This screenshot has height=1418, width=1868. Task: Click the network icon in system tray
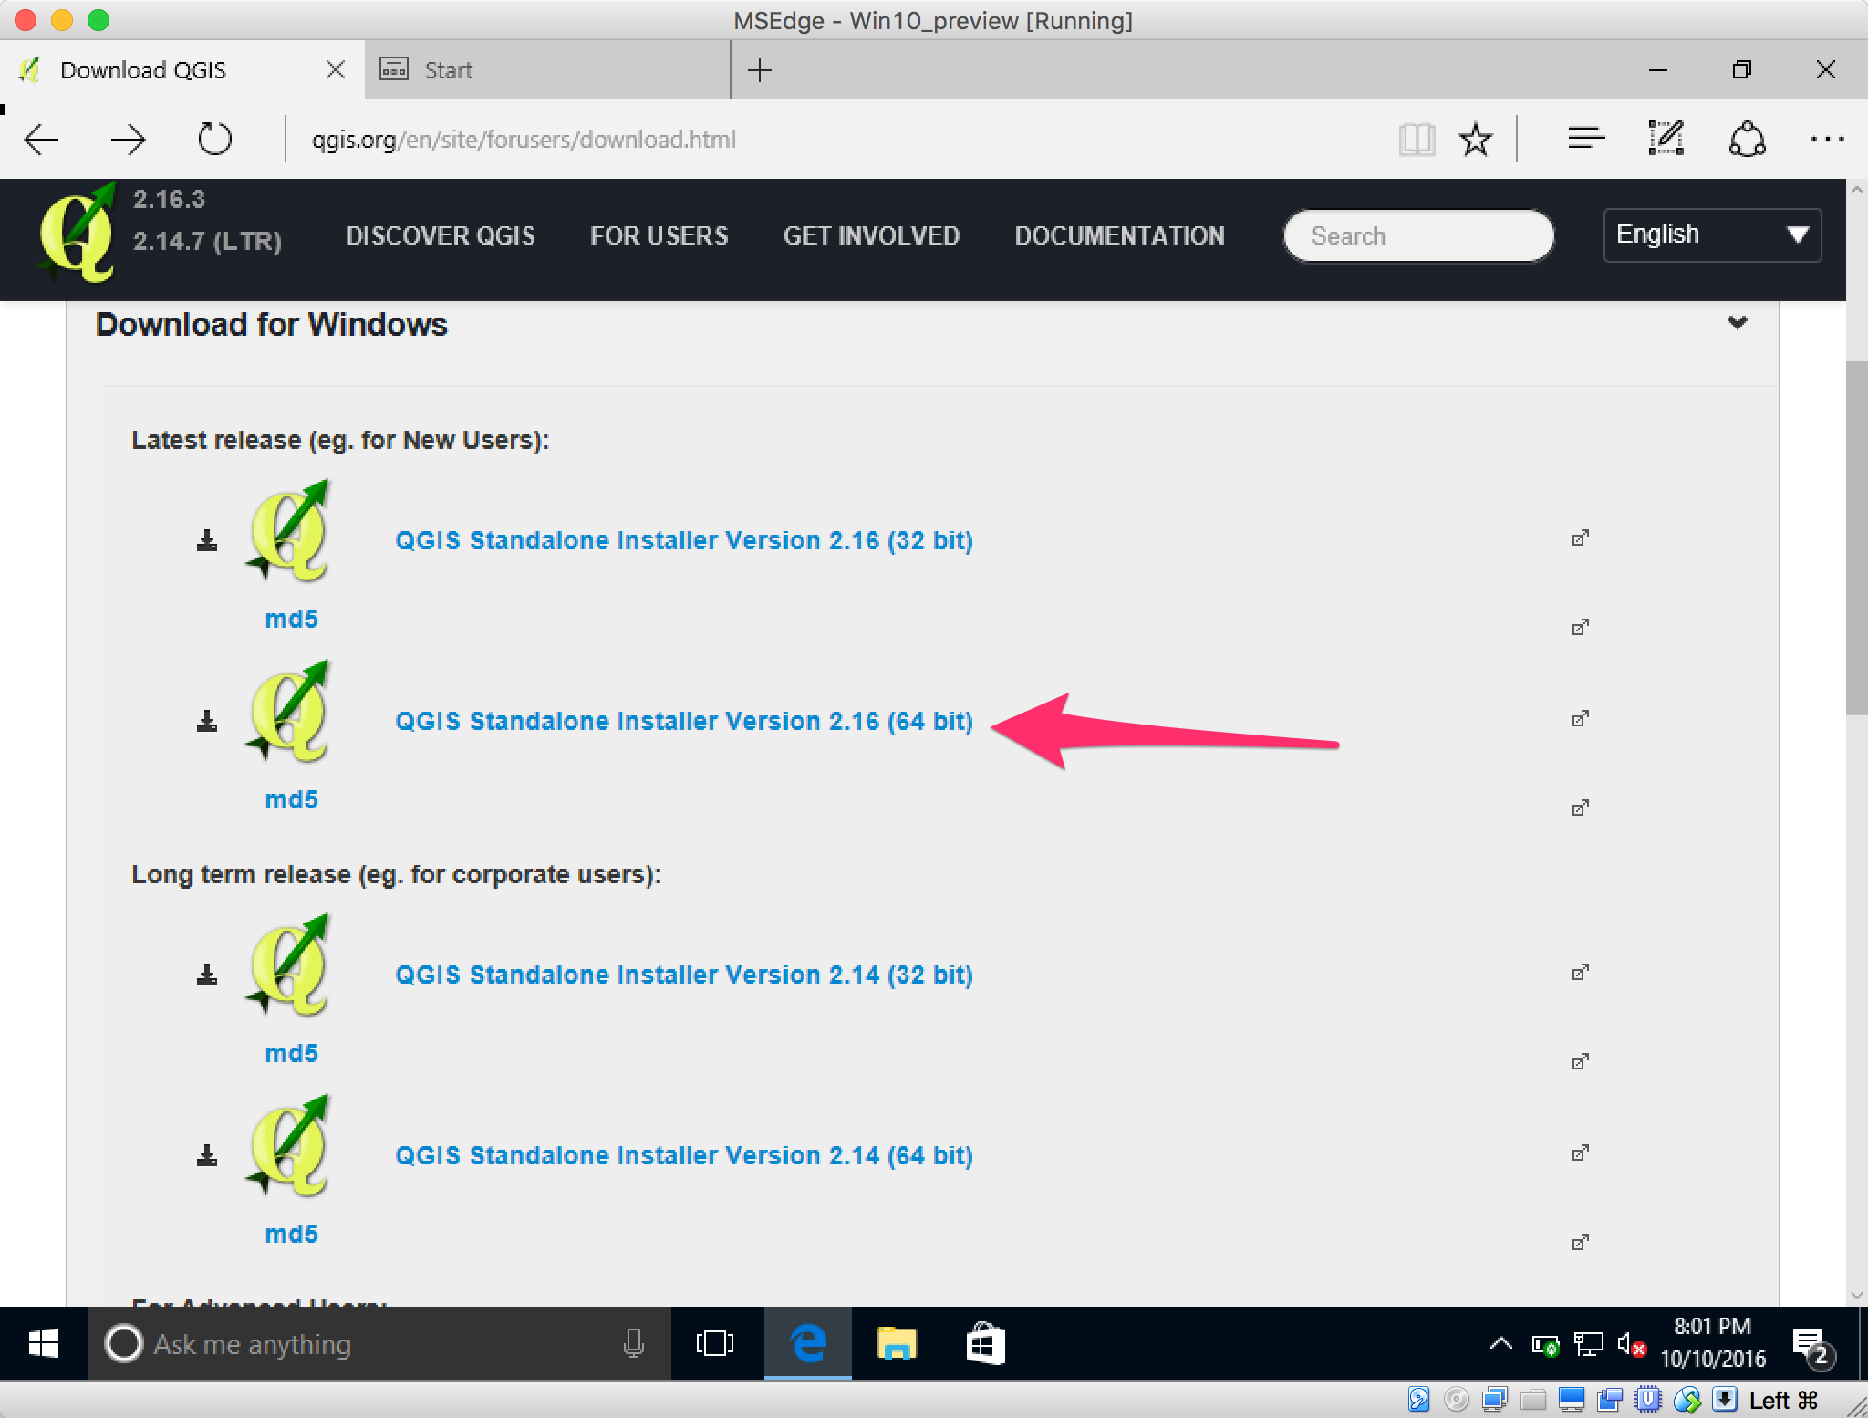[x=1588, y=1344]
